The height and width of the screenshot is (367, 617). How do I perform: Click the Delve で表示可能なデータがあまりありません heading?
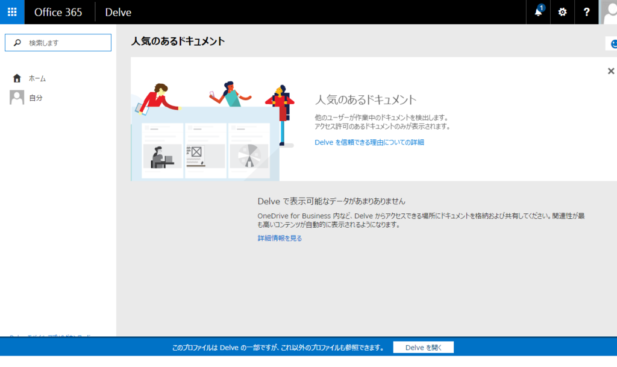pyautogui.click(x=331, y=201)
